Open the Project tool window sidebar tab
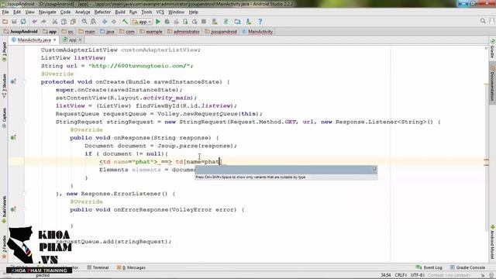Viewport: 496px width, 279px height. (x=4, y=52)
